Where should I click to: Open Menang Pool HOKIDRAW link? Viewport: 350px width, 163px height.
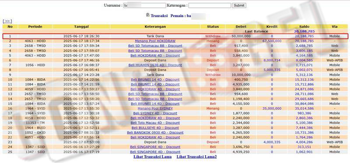[155, 41]
